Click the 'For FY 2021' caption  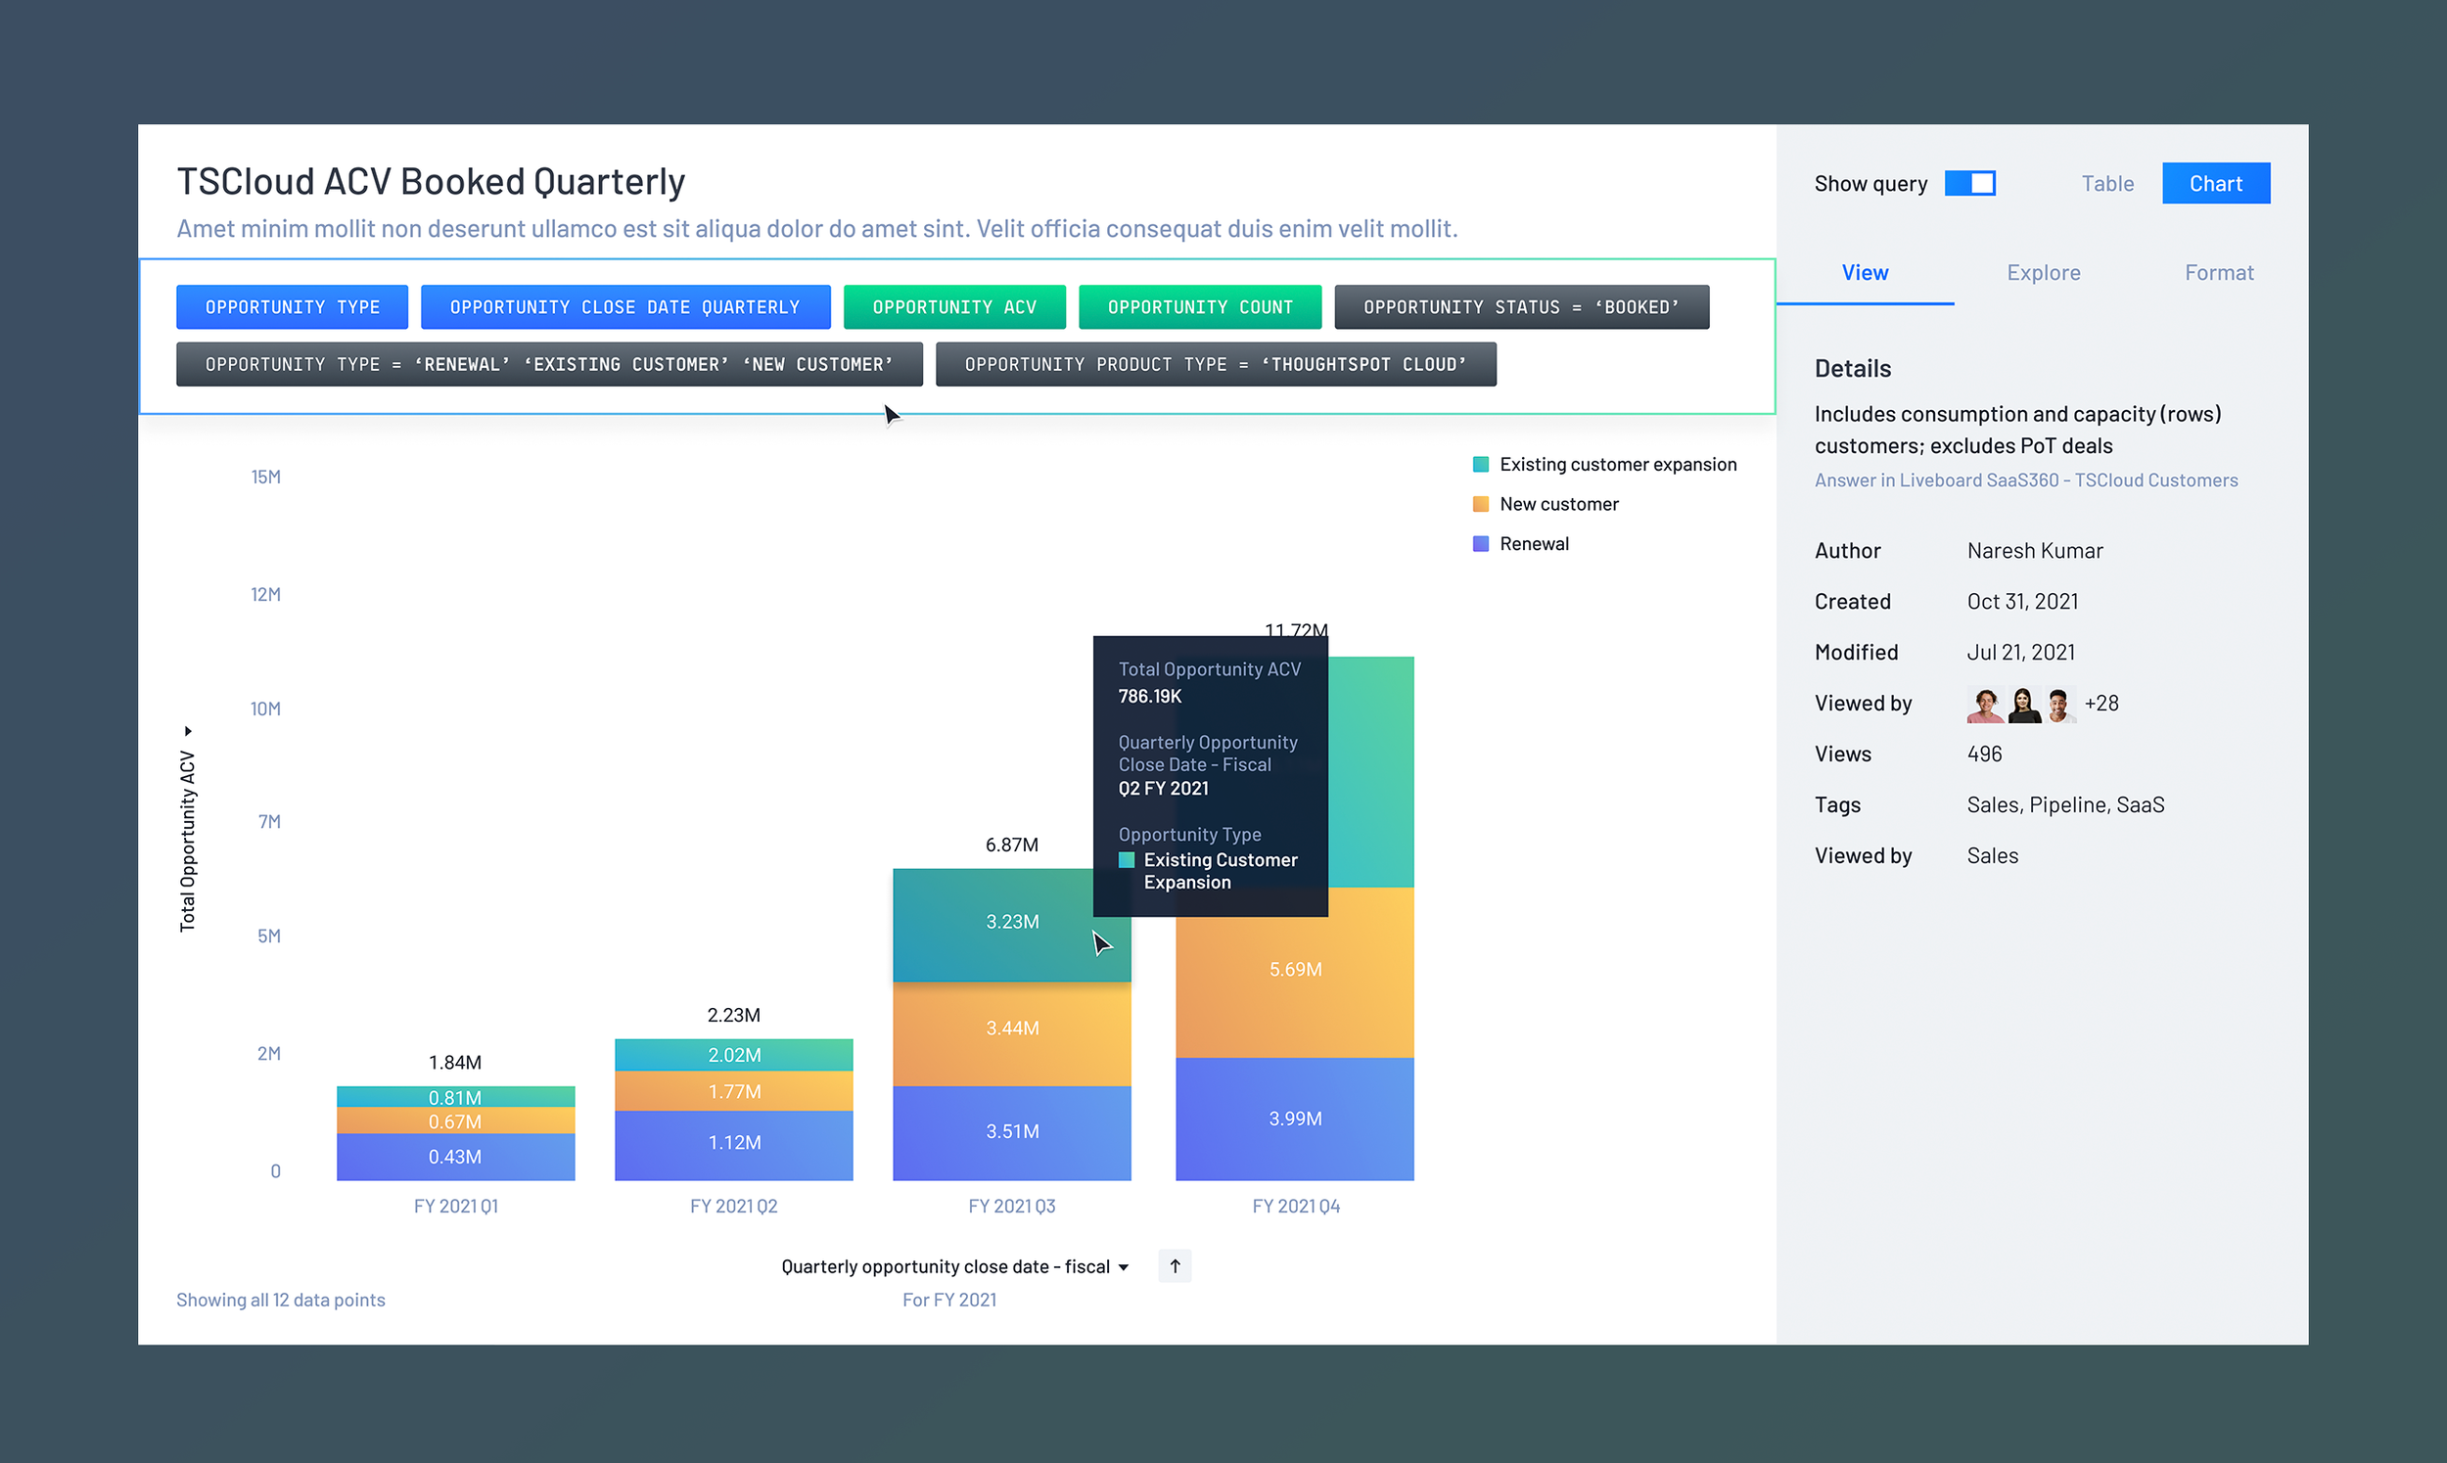tap(949, 1301)
